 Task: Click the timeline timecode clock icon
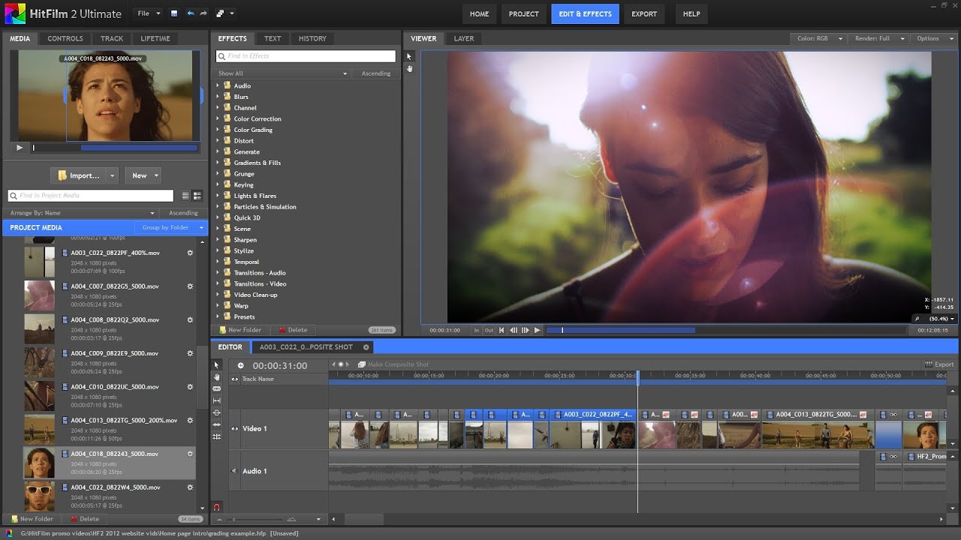[x=241, y=366]
